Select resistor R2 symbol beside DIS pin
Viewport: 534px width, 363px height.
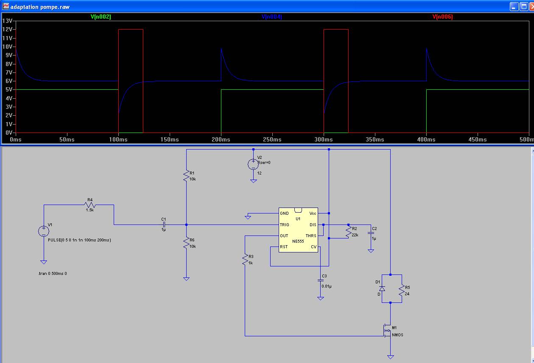click(349, 232)
